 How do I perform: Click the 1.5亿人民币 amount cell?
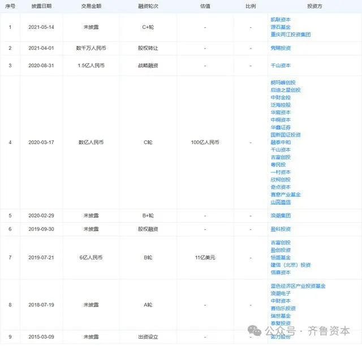[91, 66]
